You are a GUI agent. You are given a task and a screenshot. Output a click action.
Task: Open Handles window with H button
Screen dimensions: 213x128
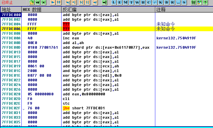143,2
